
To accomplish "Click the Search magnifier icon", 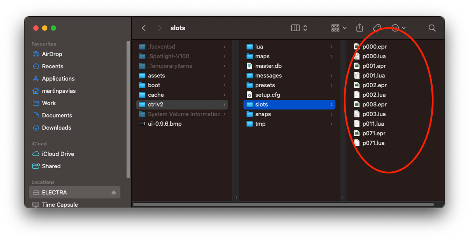I will (432, 28).
